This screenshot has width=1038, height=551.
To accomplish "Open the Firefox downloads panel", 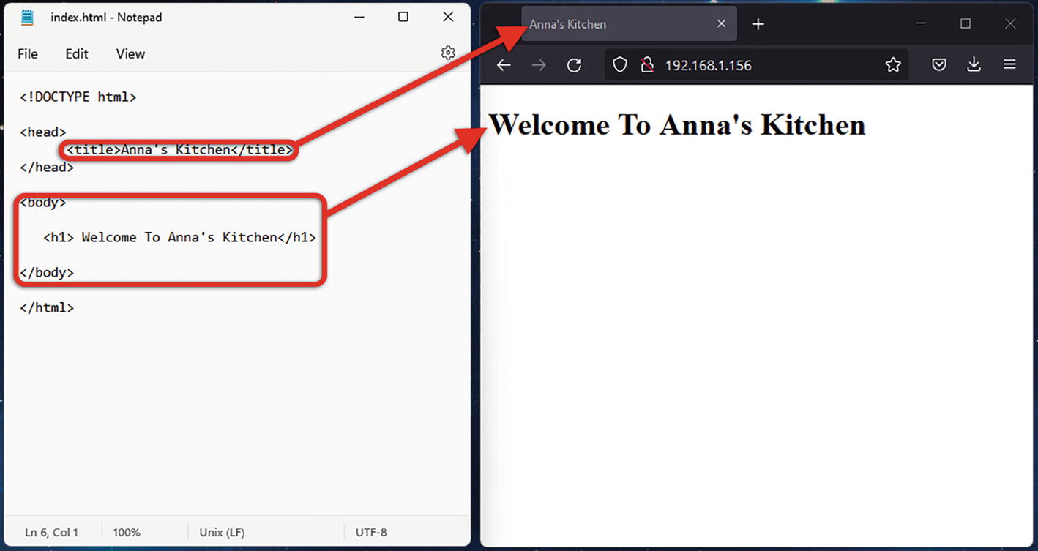I will tap(974, 65).
